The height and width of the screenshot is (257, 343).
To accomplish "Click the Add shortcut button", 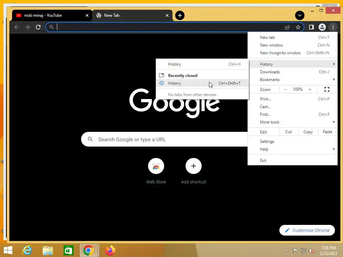I will (194, 172).
